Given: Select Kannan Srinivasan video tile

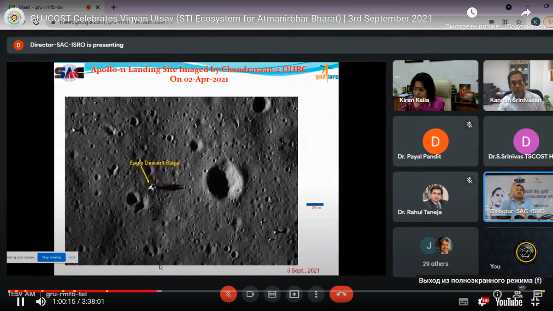Looking at the screenshot, I should click(x=518, y=86).
